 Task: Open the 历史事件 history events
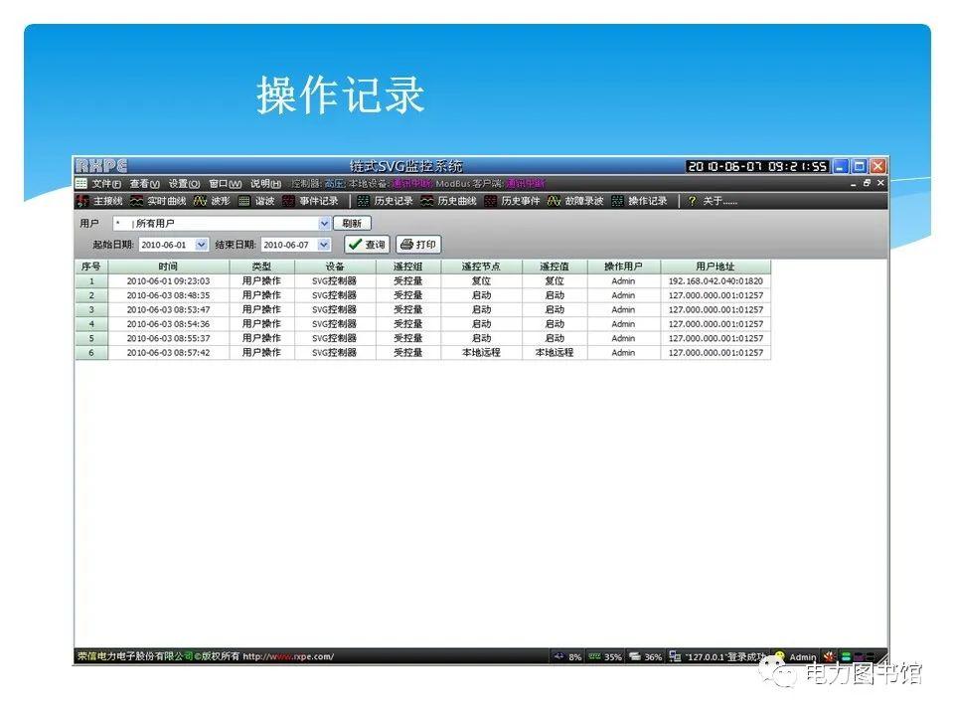tap(512, 201)
